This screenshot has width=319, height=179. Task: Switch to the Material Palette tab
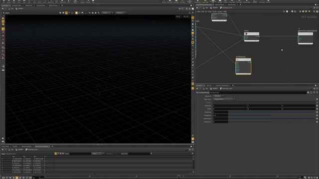pos(219,4)
